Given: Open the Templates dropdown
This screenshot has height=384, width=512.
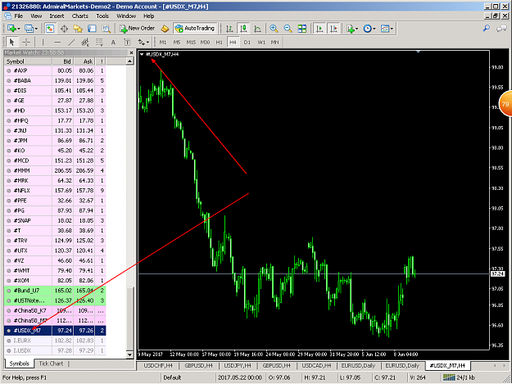Looking at the screenshot, I should (x=387, y=29).
